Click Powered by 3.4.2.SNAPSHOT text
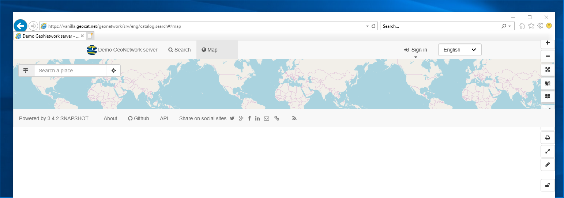This screenshot has height=198, width=564. point(54,118)
